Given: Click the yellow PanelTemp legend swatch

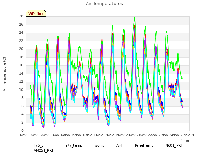Looking at the screenshot, I should click(130, 146).
